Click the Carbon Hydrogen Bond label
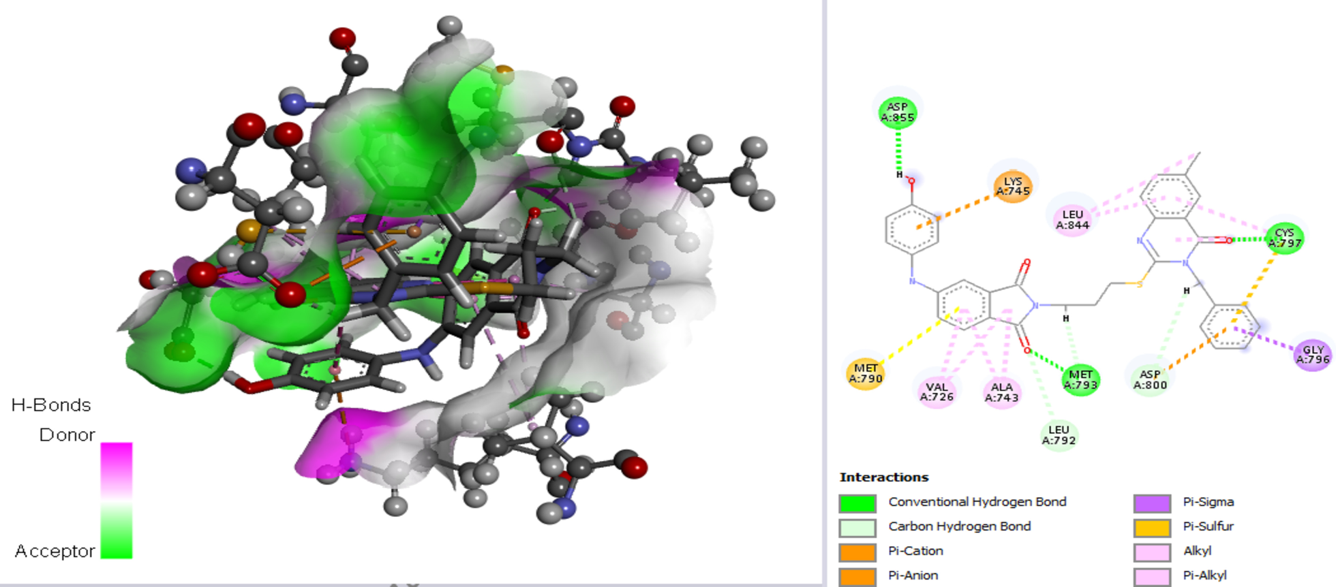 point(960,526)
